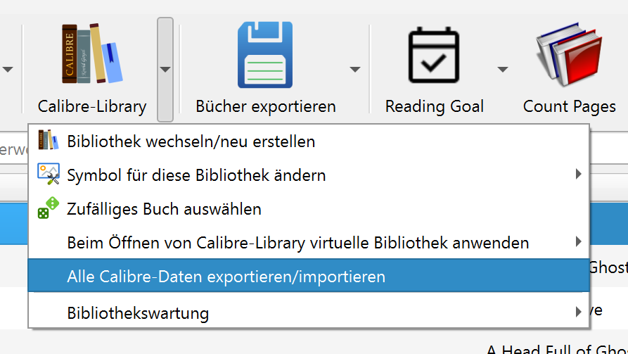The width and height of the screenshot is (628, 354).
Task: Open the dropdown arrow left of Calibre-Library
Action: pyautogui.click(x=8, y=69)
